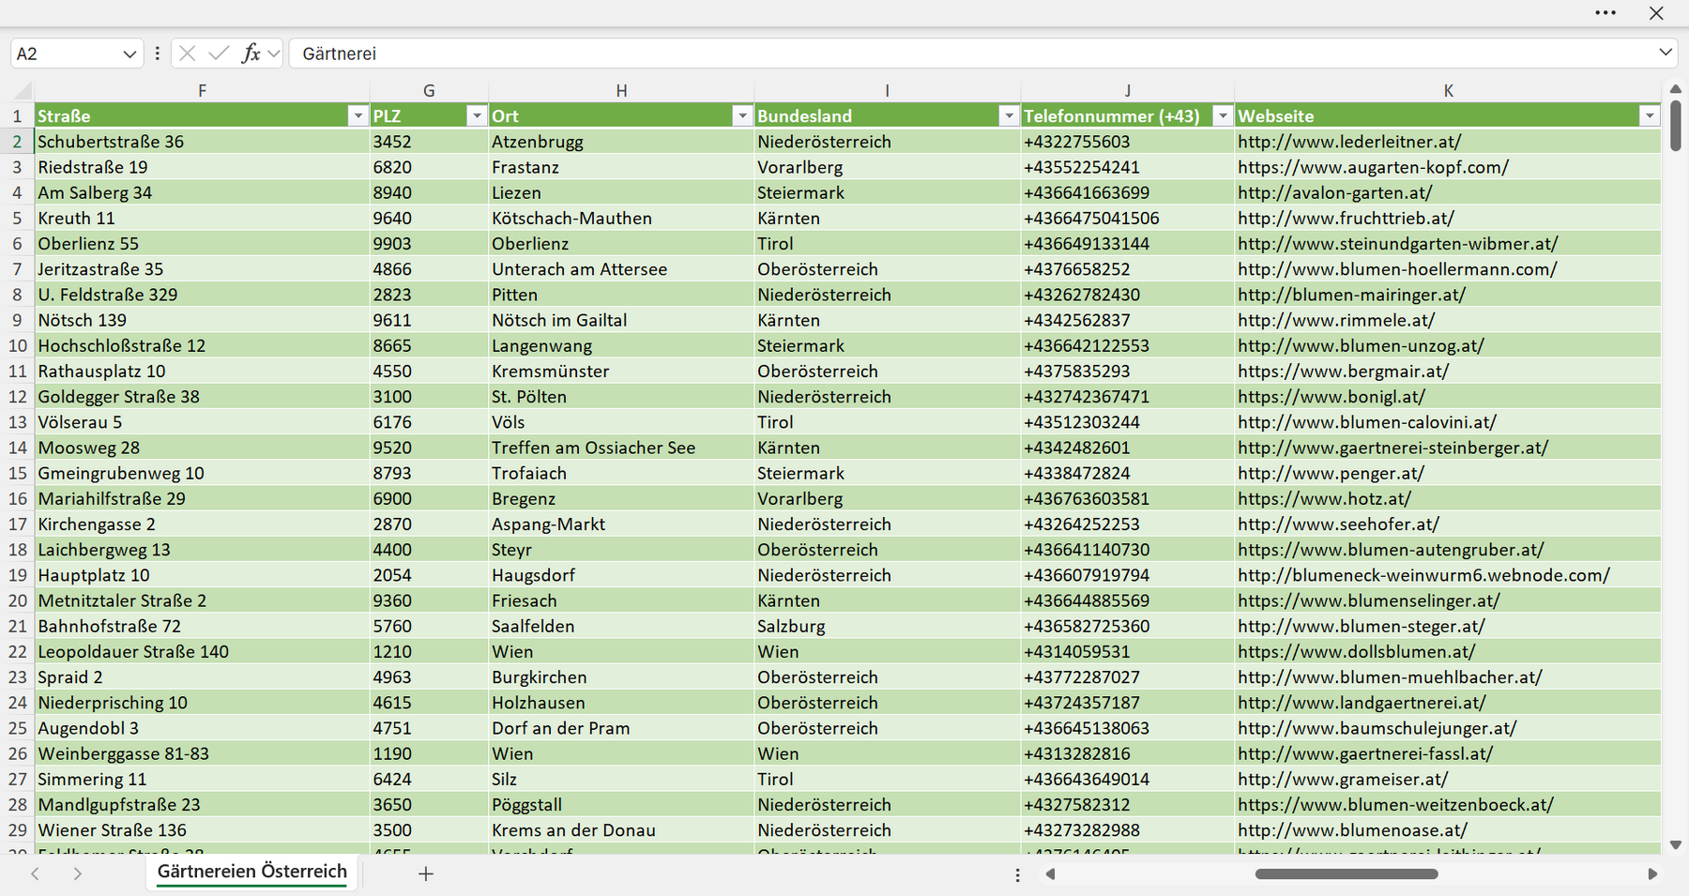Open the http://www.lederleitner.at/ link
This screenshot has height=896, width=1689.
pyautogui.click(x=1349, y=142)
